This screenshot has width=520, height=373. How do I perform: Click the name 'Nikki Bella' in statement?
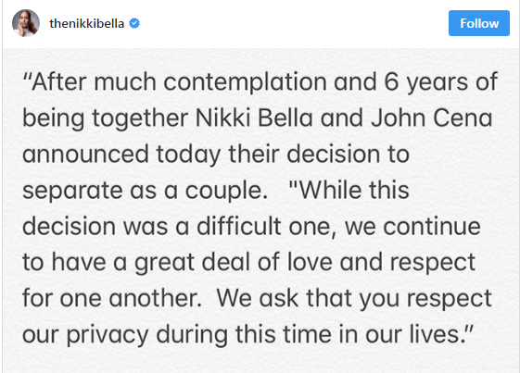click(x=254, y=118)
